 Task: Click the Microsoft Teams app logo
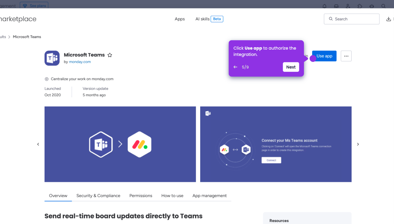pyautogui.click(x=52, y=58)
